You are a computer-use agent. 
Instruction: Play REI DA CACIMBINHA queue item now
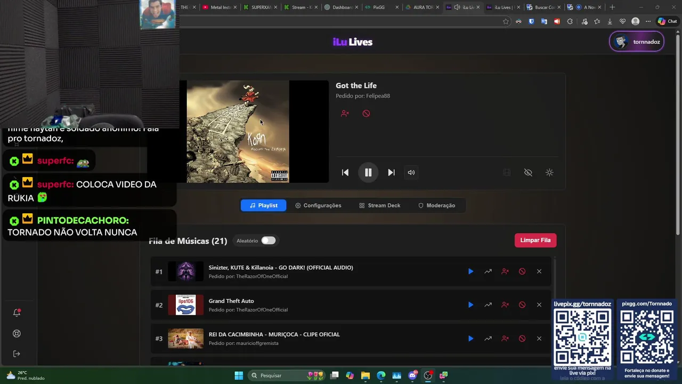[x=470, y=338]
